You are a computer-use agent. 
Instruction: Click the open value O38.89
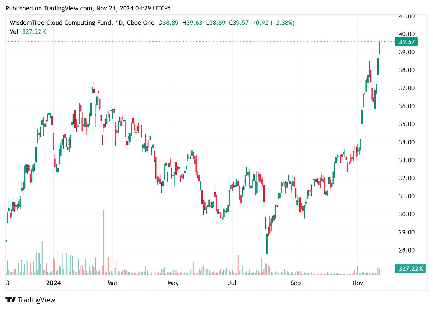point(168,23)
